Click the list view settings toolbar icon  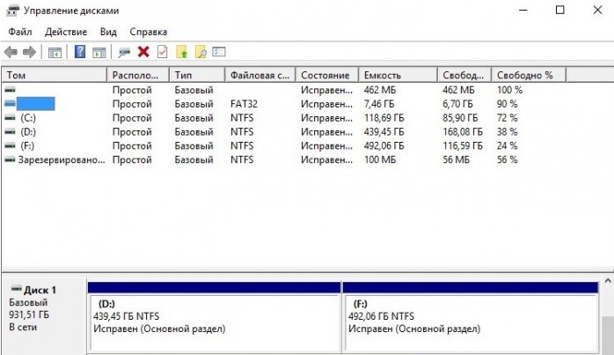(x=219, y=51)
